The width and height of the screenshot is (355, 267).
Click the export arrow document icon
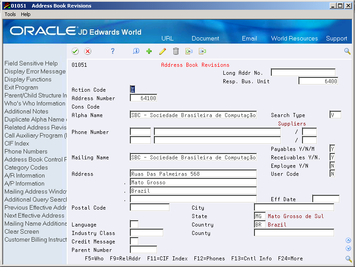(x=202, y=51)
